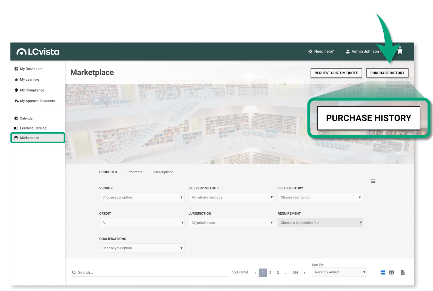Switch to table list view
Viewport: 433px width, 291px height.
coord(391,272)
